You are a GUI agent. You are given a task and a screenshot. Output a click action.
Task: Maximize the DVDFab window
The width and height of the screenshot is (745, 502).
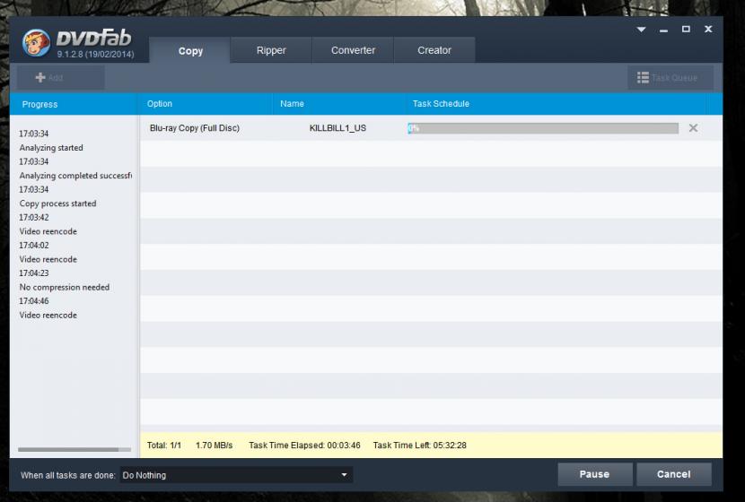coord(686,29)
